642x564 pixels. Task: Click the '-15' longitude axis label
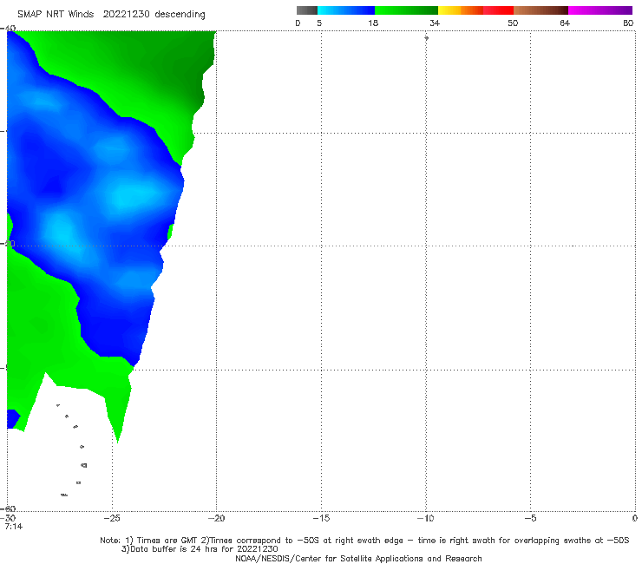point(321,518)
